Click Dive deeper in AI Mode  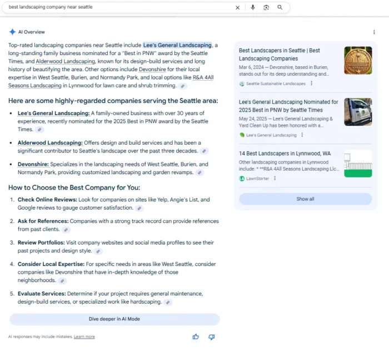coord(114,319)
